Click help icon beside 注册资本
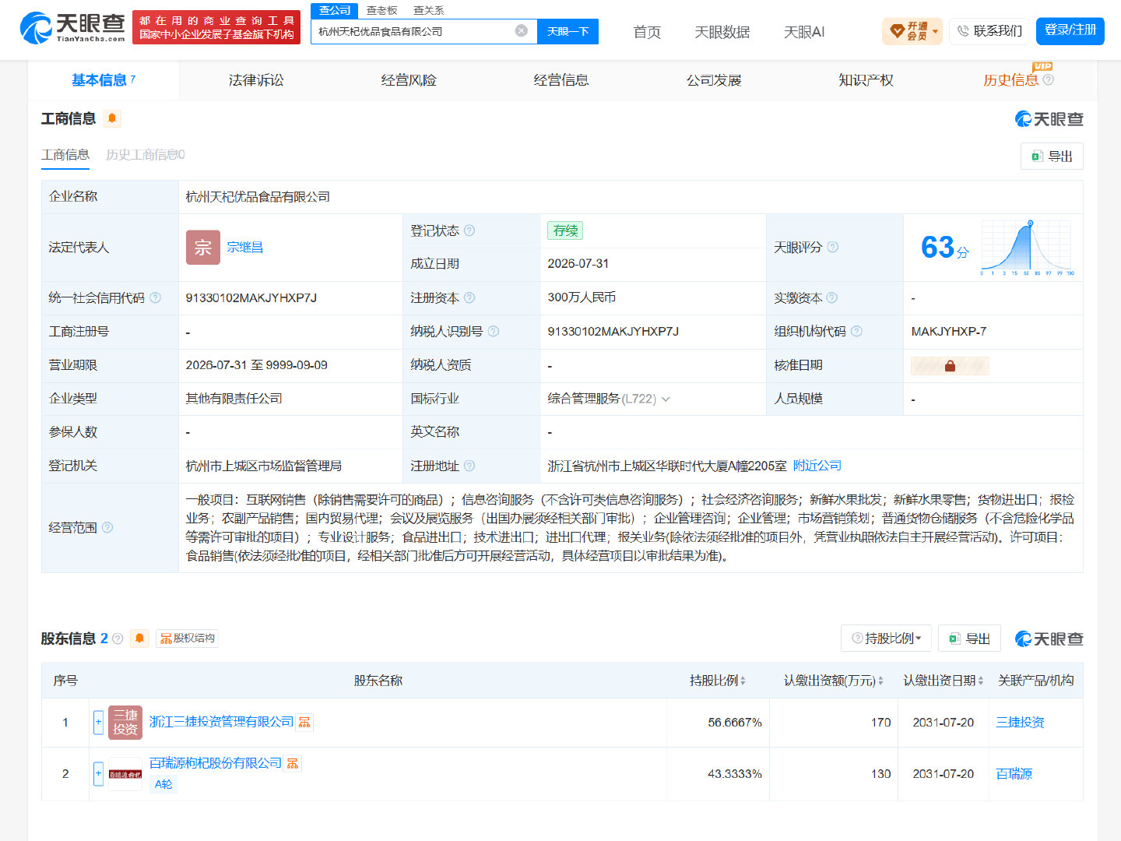The width and height of the screenshot is (1121, 841). [x=469, y=297]
